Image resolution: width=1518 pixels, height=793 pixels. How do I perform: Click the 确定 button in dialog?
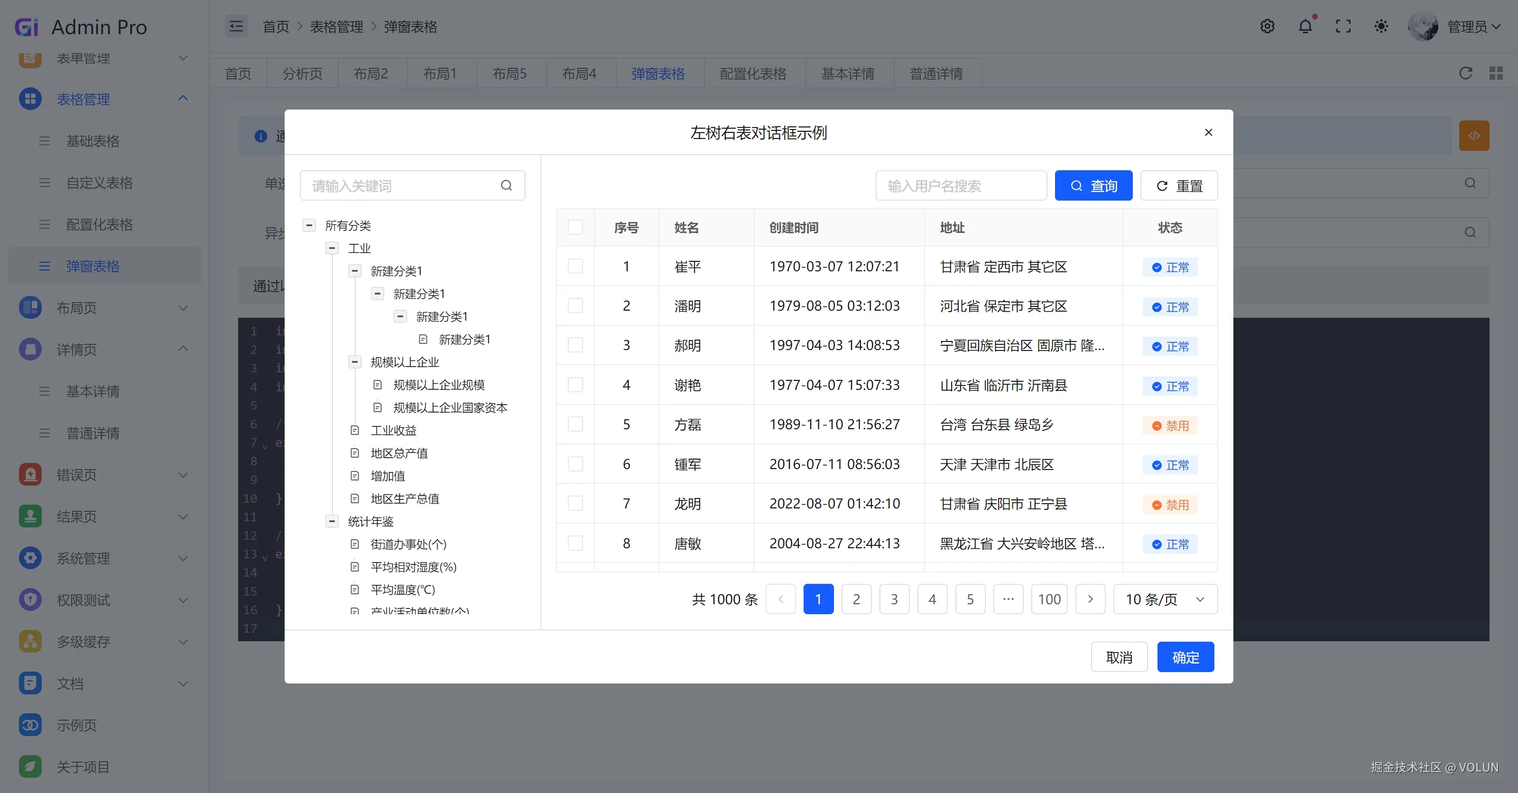[x=1185, y=657]
